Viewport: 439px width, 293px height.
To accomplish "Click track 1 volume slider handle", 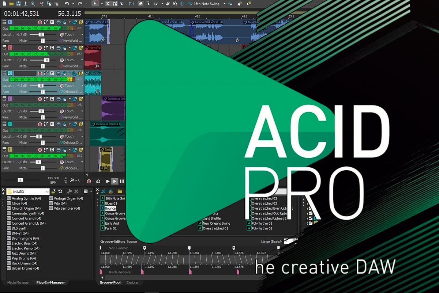I will click(x=41, y=35).
